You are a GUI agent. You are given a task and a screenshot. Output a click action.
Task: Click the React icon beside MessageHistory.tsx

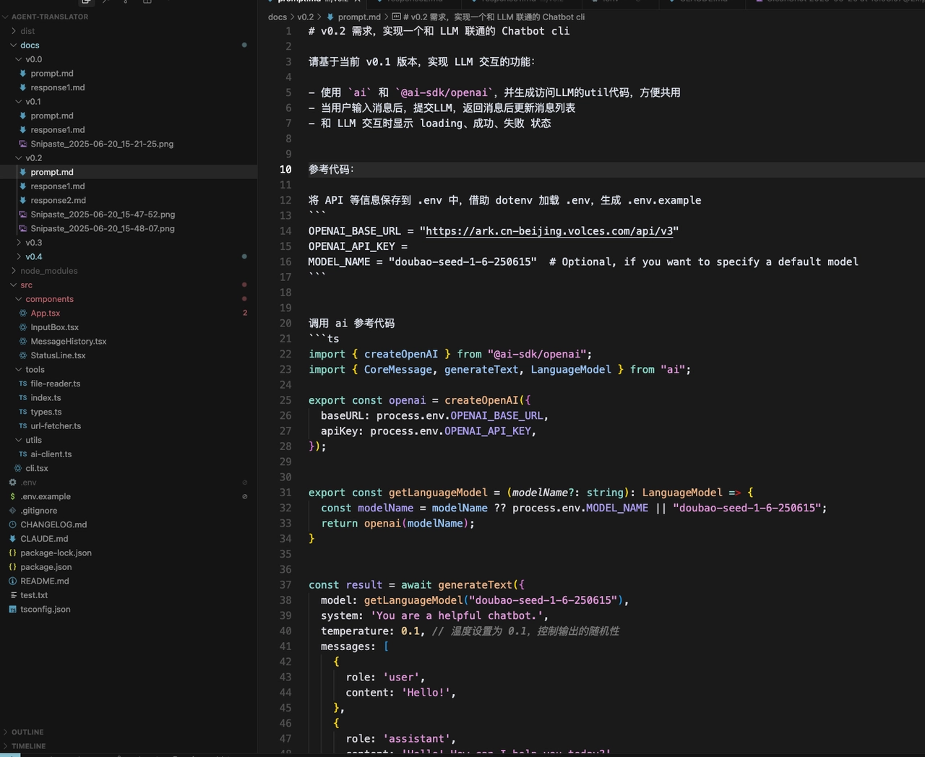(x=23, y=342)
